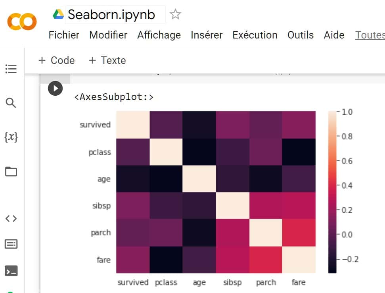Launch a terminal from the sidebar
The image size is (385, 293).
(x=11, y=271)
